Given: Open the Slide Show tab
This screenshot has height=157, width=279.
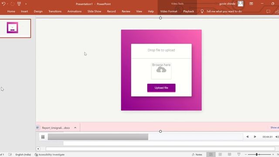Looking at the screenshot, I should [94, 11].
